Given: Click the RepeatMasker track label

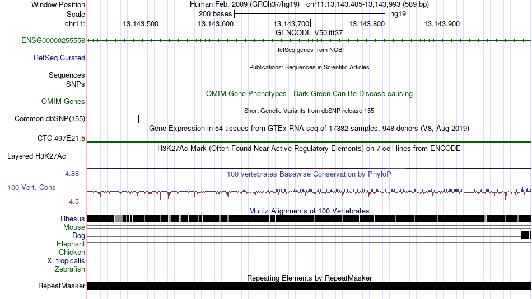Looking at the screenshot, I should pos(62,286).
